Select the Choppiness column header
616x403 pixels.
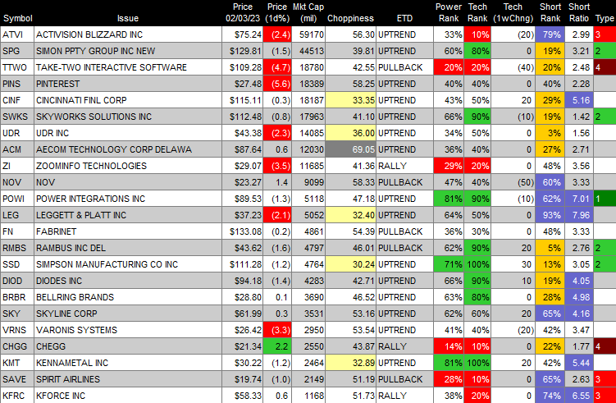pyautogui.click(x=350, y=18)
